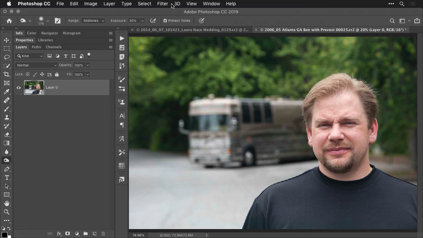Select the Lasso tool
This screenshot has width=423, height=238.
7,57
